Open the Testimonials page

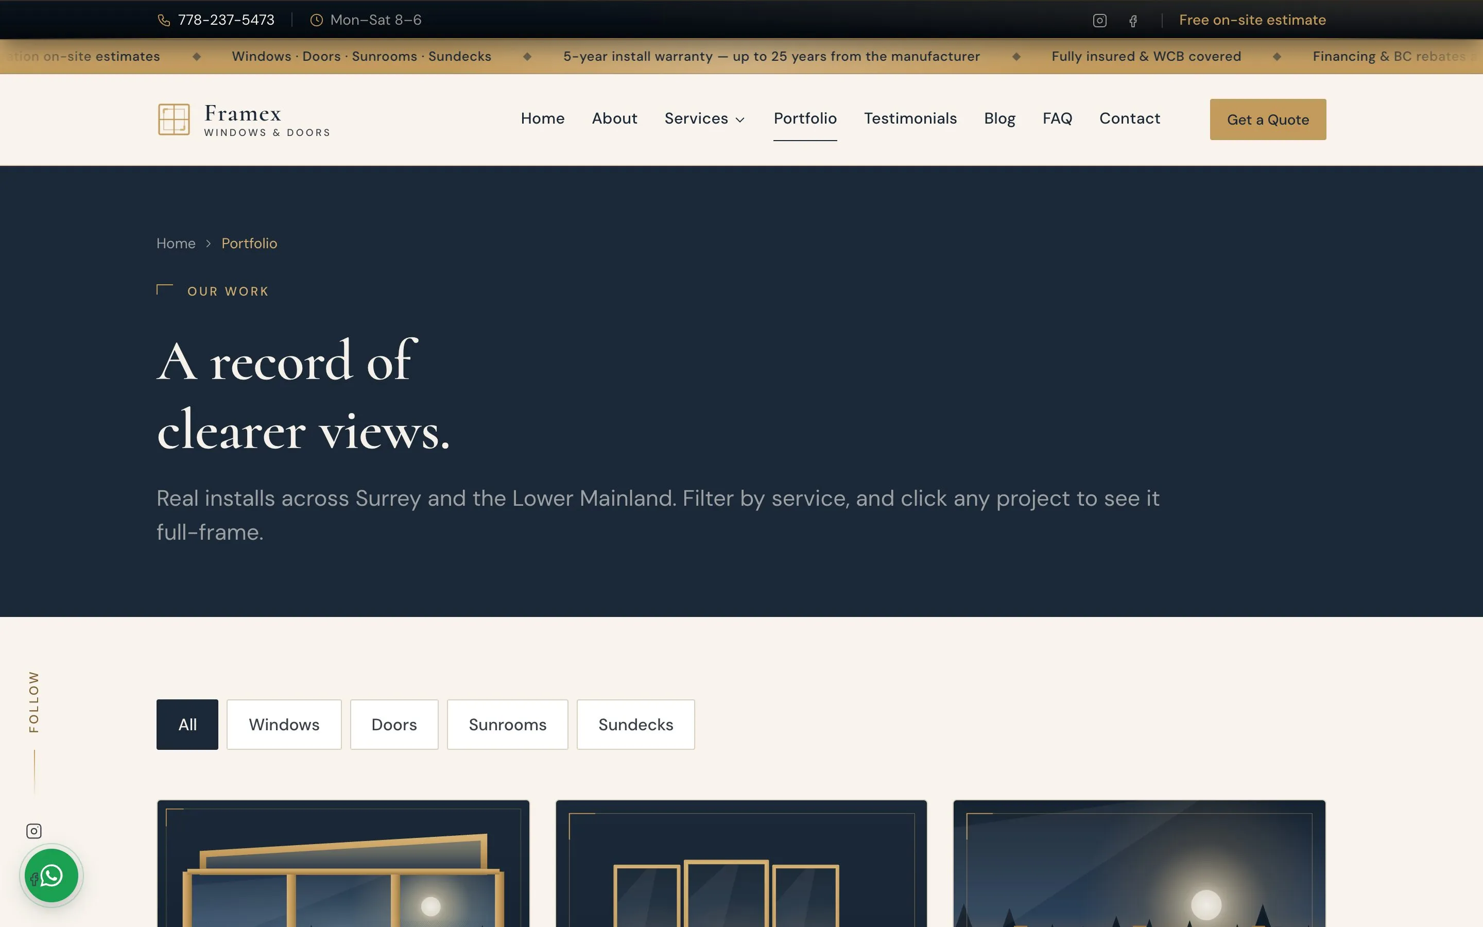[x=910, y=118]
